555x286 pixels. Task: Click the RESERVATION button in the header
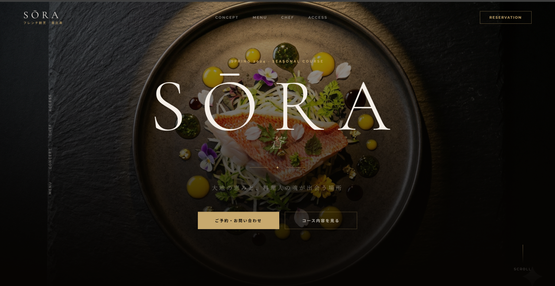(x=506, y=17)
